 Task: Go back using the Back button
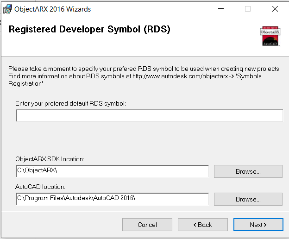[203, 225]
